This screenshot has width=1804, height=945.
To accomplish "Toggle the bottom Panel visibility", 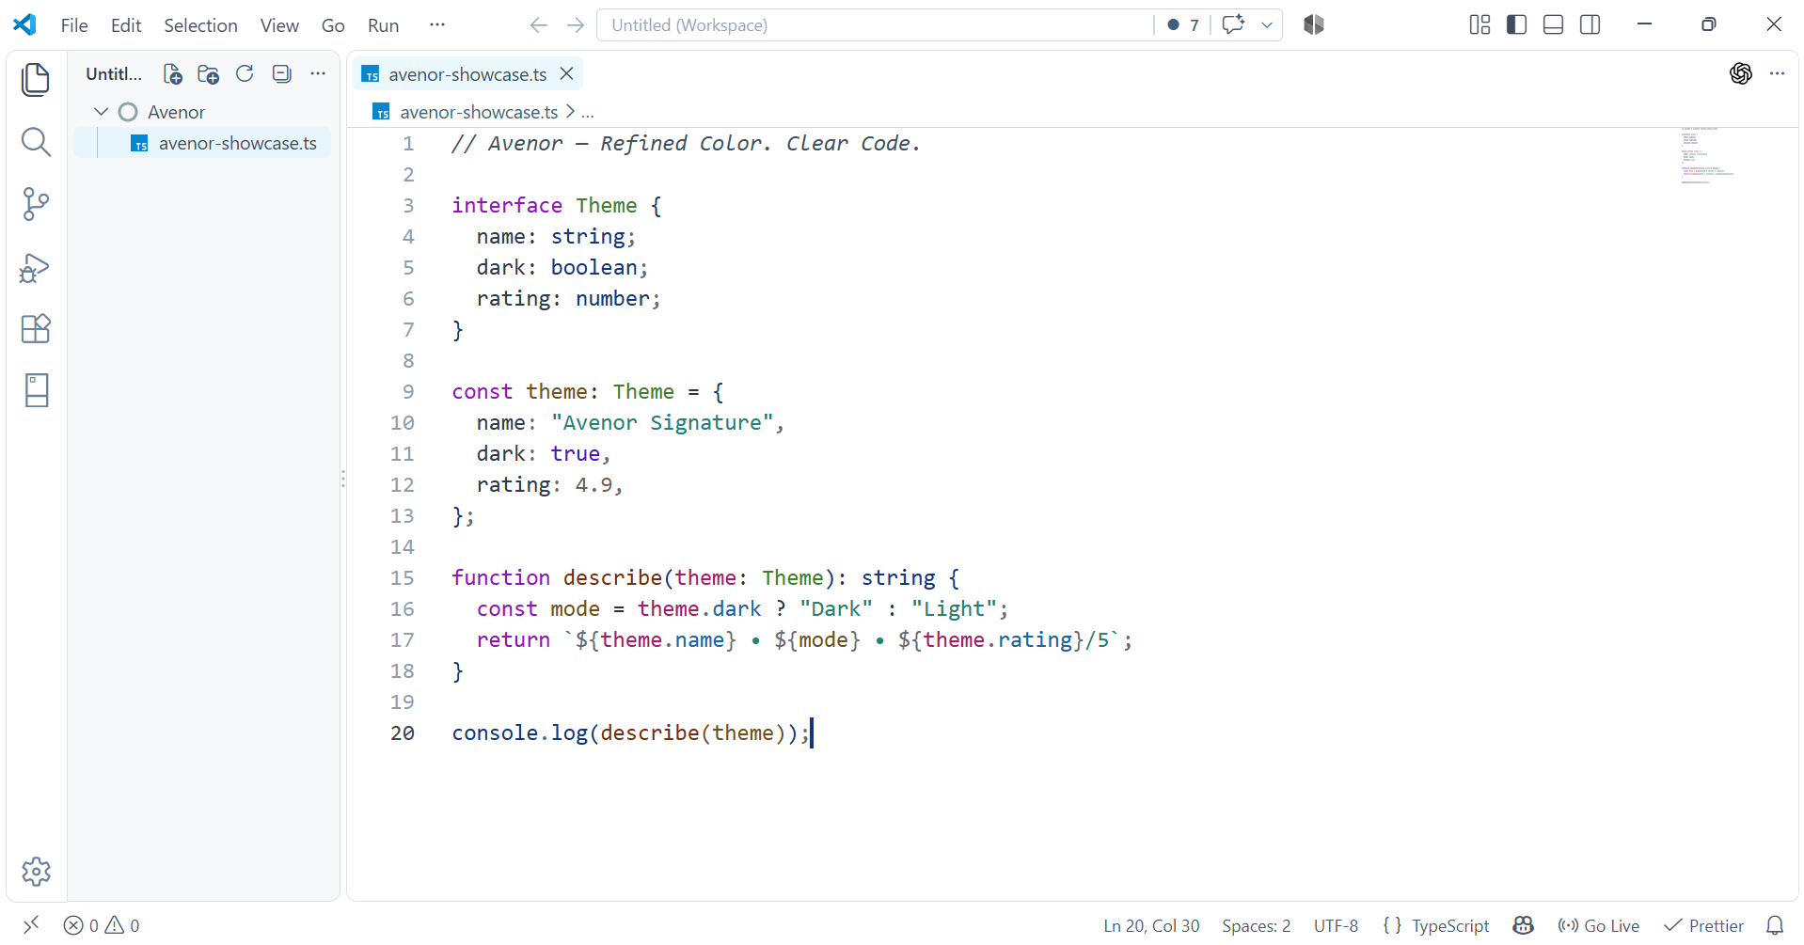I will click(x=1553, y=25).
